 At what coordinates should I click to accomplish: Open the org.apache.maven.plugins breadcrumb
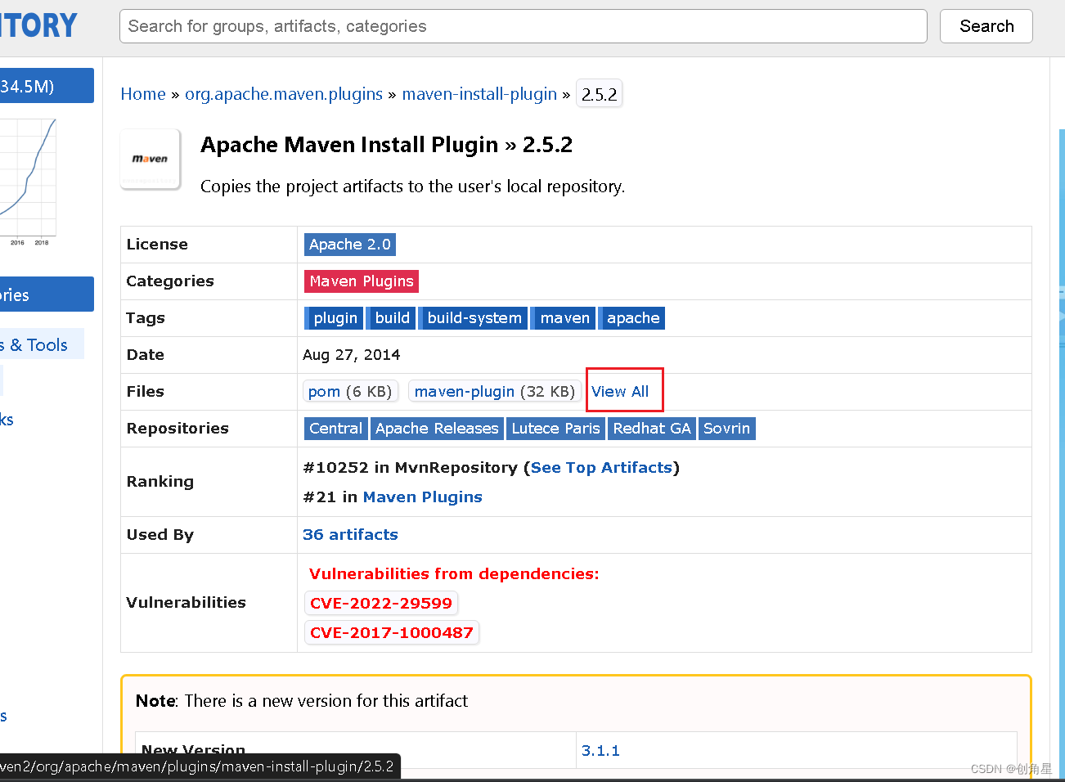pyautogui.click(x=284, y=93)
